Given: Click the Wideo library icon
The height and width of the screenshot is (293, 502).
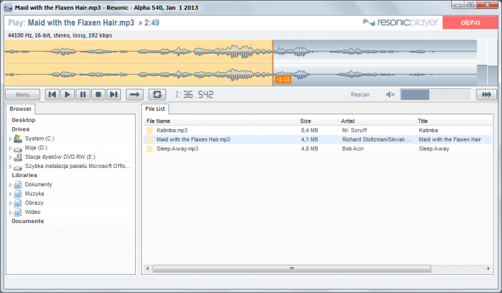Looking at the screenshot, I should pyautogui.click(x=18, y=213).
